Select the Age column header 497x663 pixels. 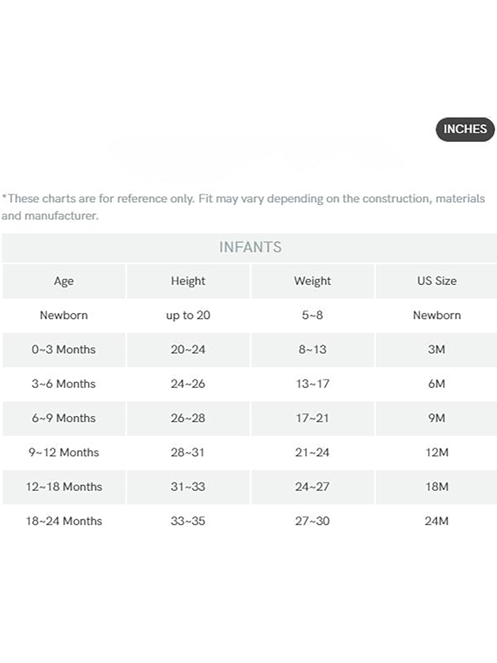coord(64,281)
